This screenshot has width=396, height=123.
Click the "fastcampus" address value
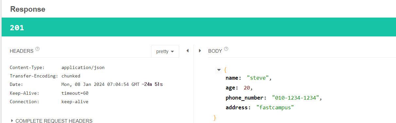pos(275,107)
